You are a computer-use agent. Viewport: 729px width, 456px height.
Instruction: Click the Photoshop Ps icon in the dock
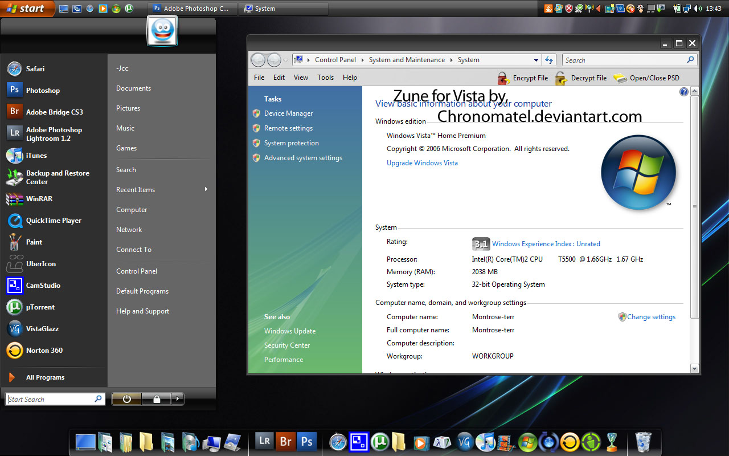[x=307, y=441]
